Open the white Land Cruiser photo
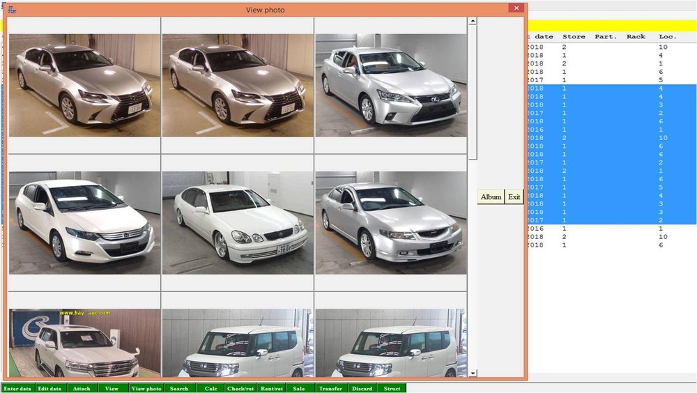The width and height of the screenshot is (697, 393). coord(84,344)
